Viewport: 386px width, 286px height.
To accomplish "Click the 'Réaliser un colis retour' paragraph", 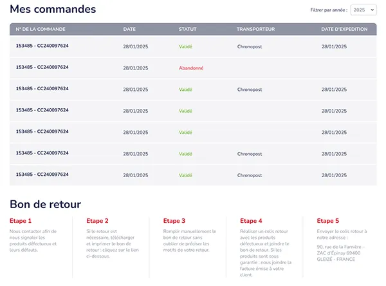I will [266, 253].
